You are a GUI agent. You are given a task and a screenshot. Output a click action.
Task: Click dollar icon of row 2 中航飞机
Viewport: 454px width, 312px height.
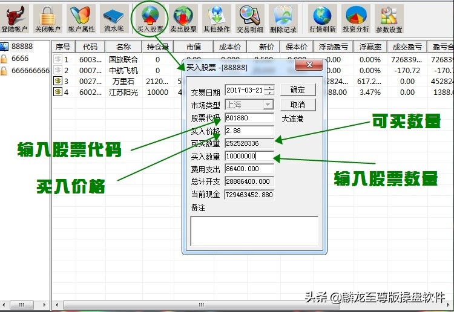[x=58, y=70]
